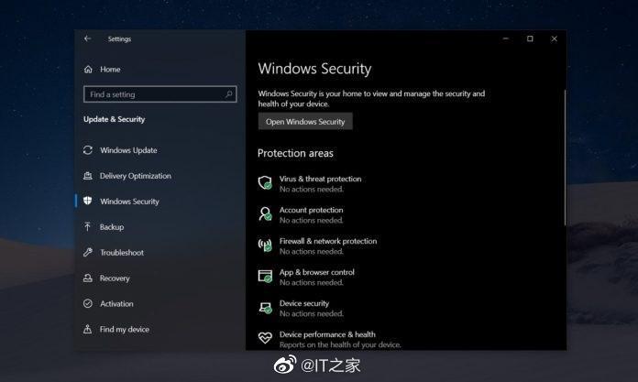Focus the Find a setting search box
Viewport: 638px width, 382px height.
pyautogui.click(x=159, y=94)
